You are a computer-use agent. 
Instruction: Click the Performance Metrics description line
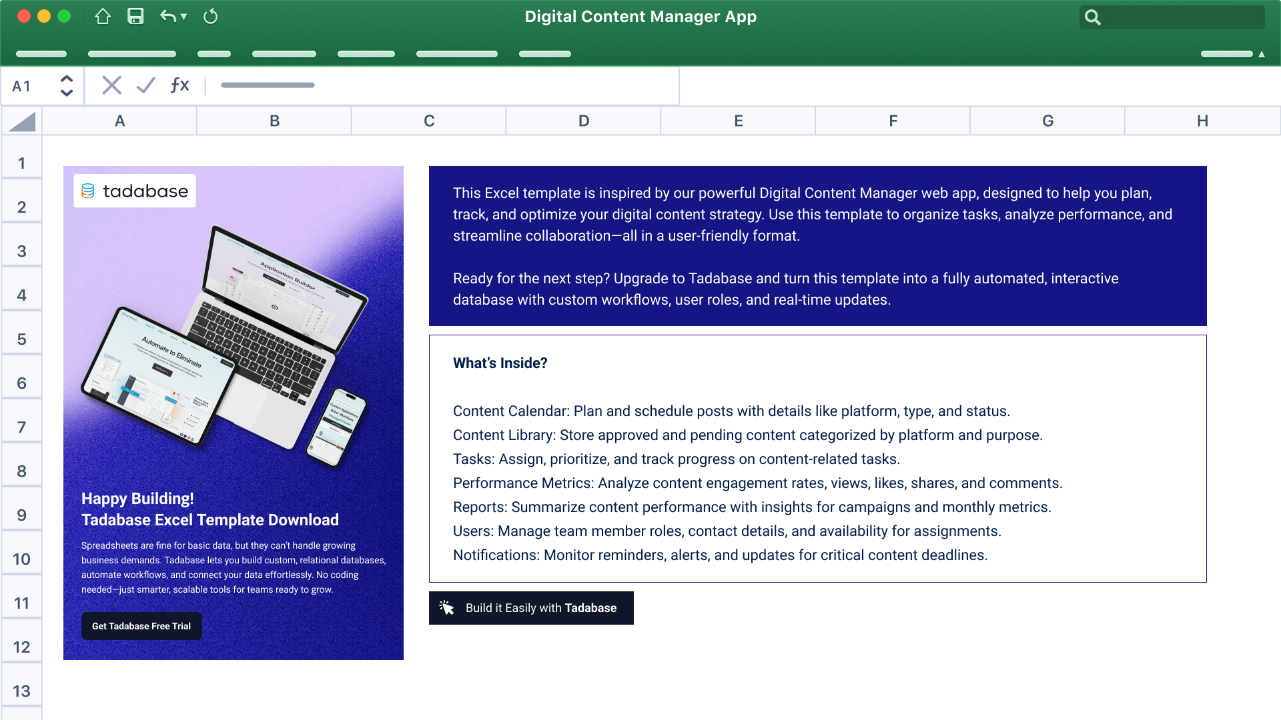[x=757, y=483]
